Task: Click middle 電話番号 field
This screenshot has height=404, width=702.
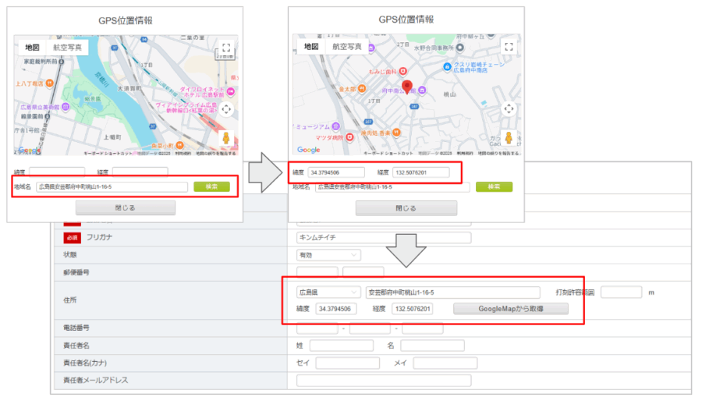Action: pyautogui.click(x=370, y=328)
